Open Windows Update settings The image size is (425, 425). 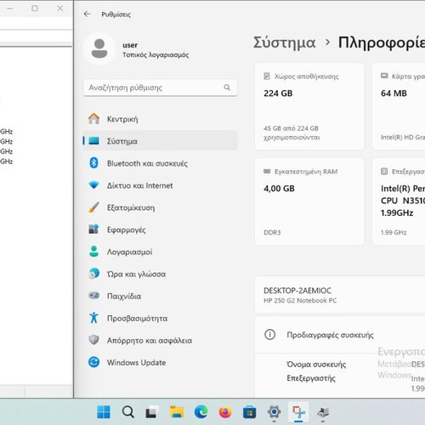[x=160, y=362]
